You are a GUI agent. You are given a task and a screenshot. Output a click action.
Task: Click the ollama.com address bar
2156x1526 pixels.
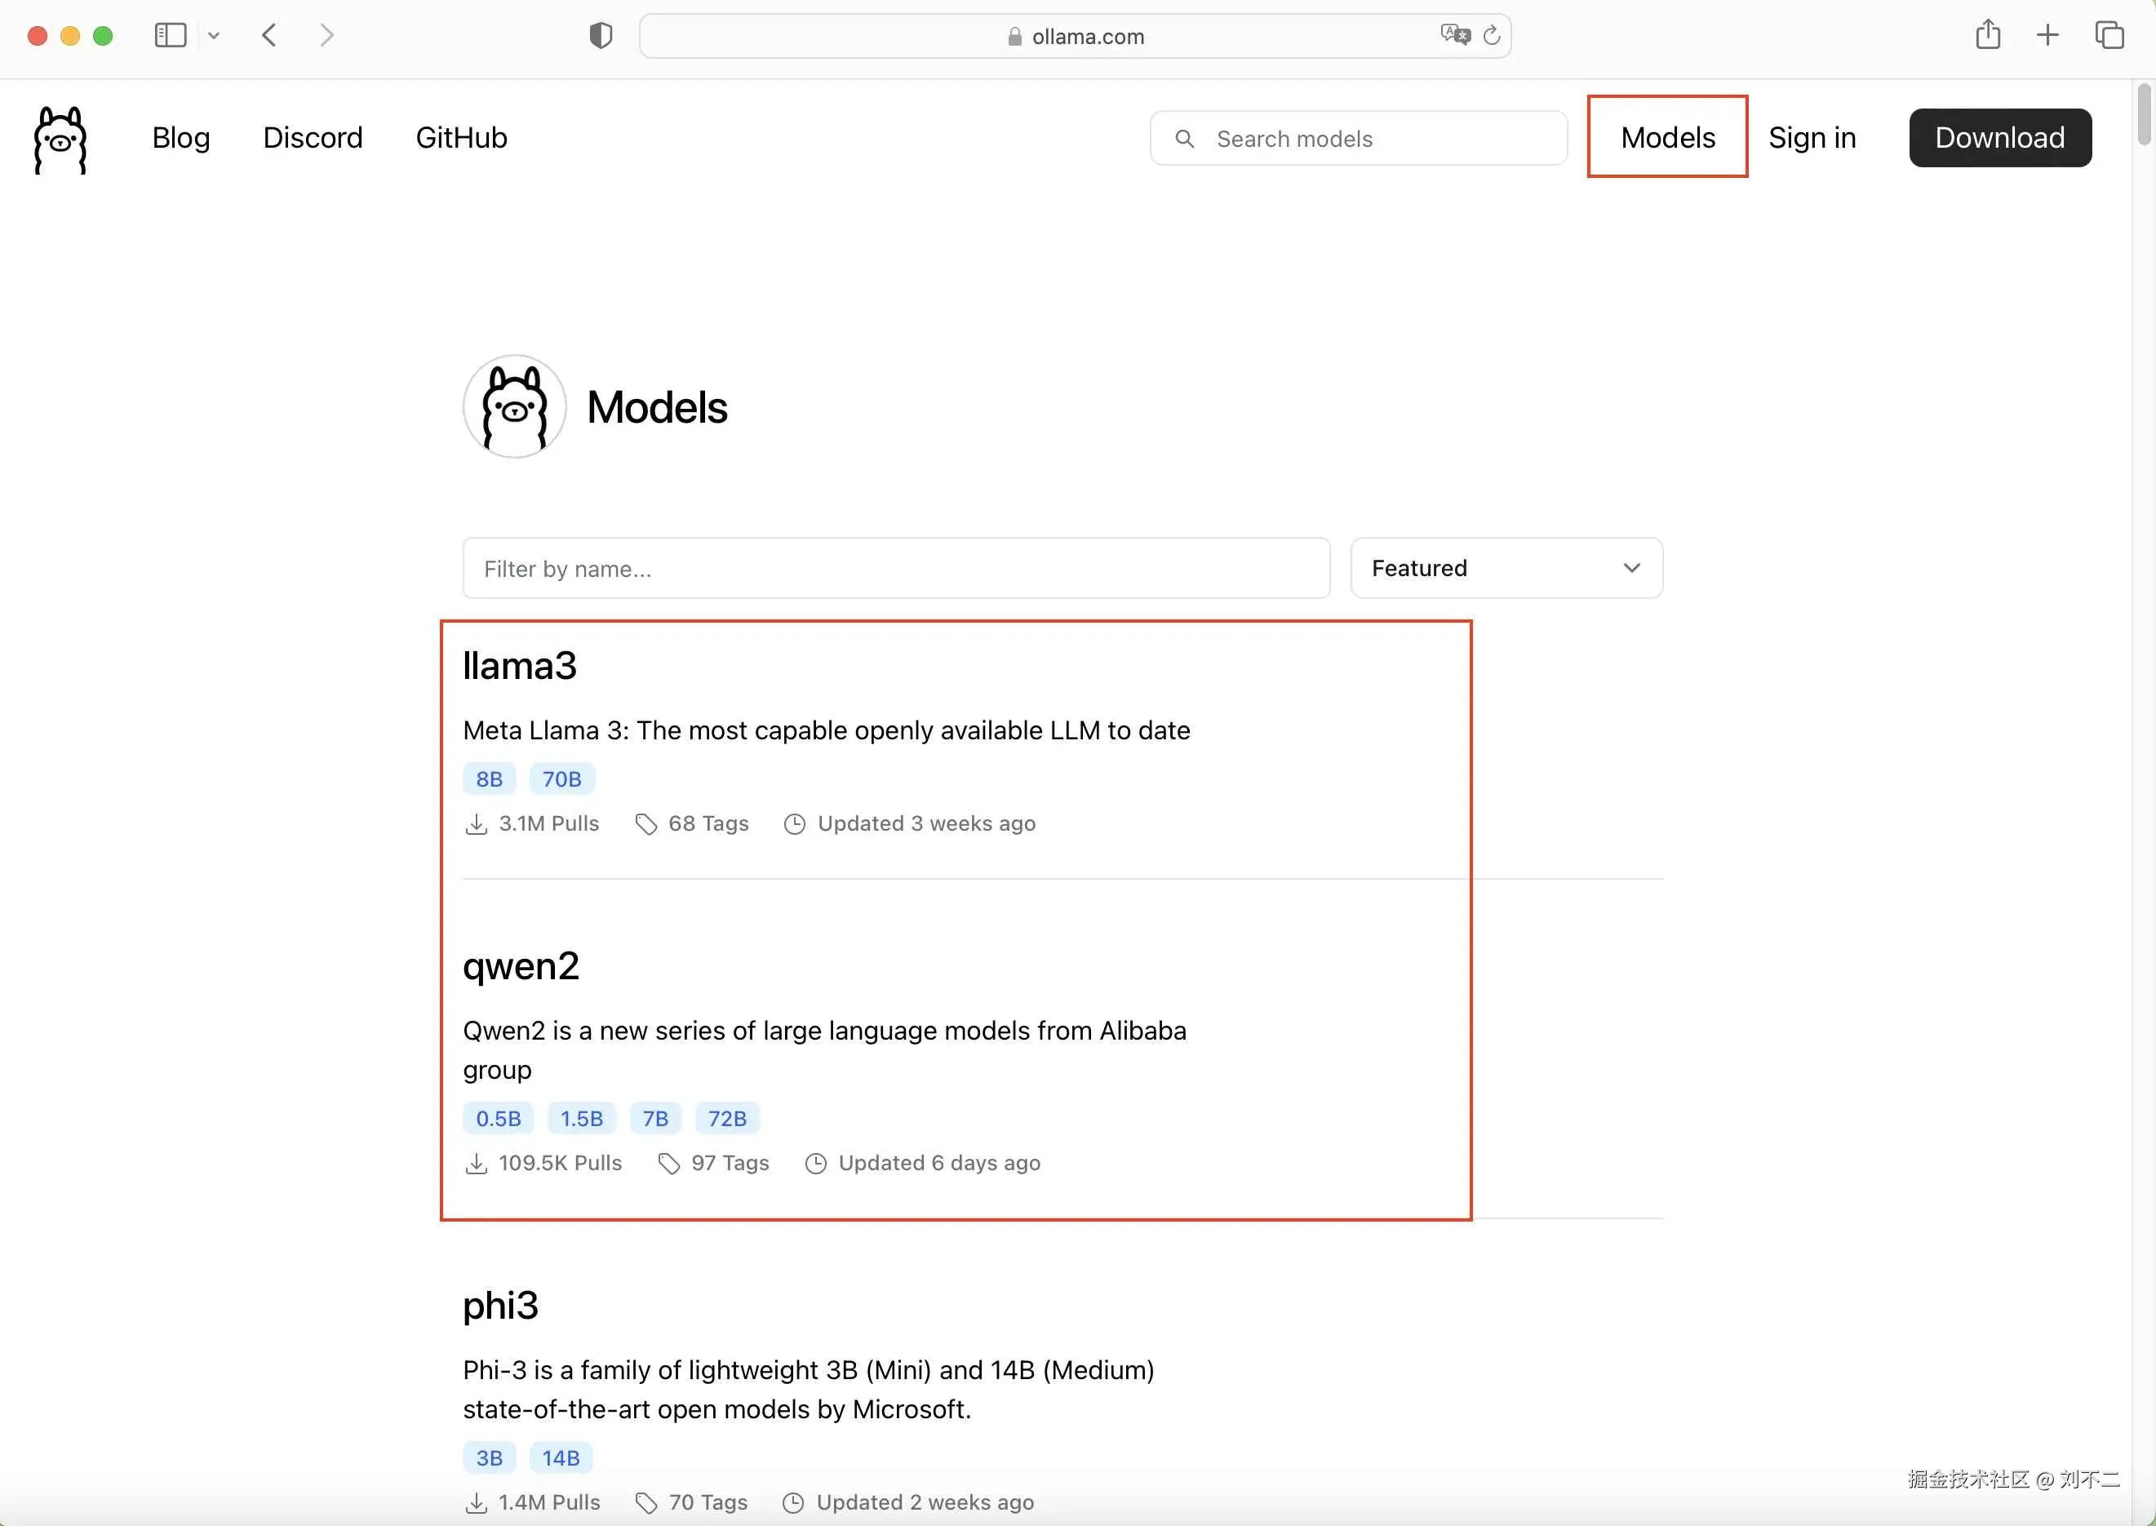pos(1075,36)
